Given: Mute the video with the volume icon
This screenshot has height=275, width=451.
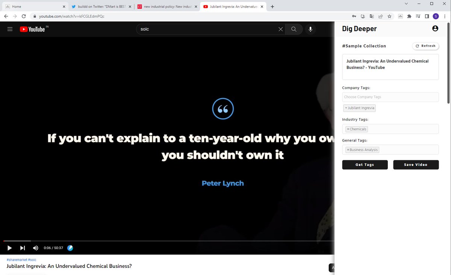Looking at the screenshot, I should point(35,248).
